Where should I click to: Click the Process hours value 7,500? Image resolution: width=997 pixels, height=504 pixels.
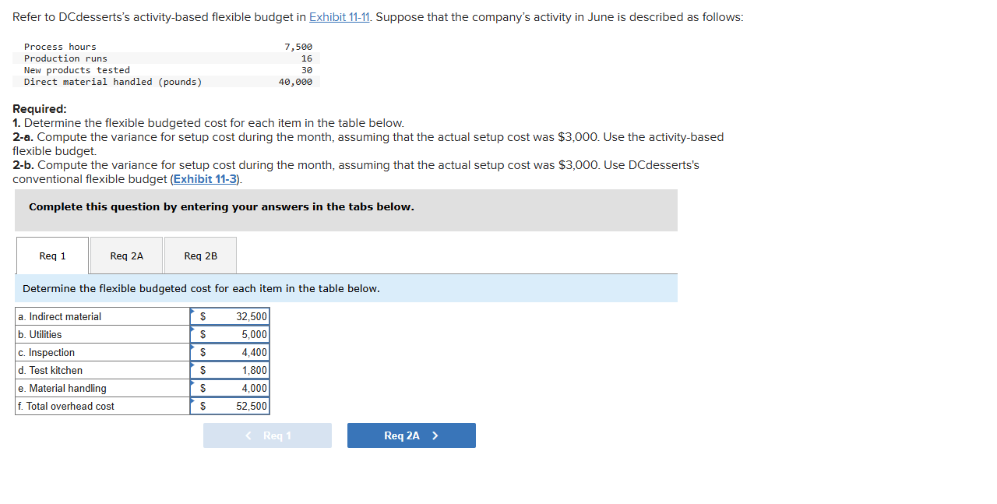(x=298, y=46)
